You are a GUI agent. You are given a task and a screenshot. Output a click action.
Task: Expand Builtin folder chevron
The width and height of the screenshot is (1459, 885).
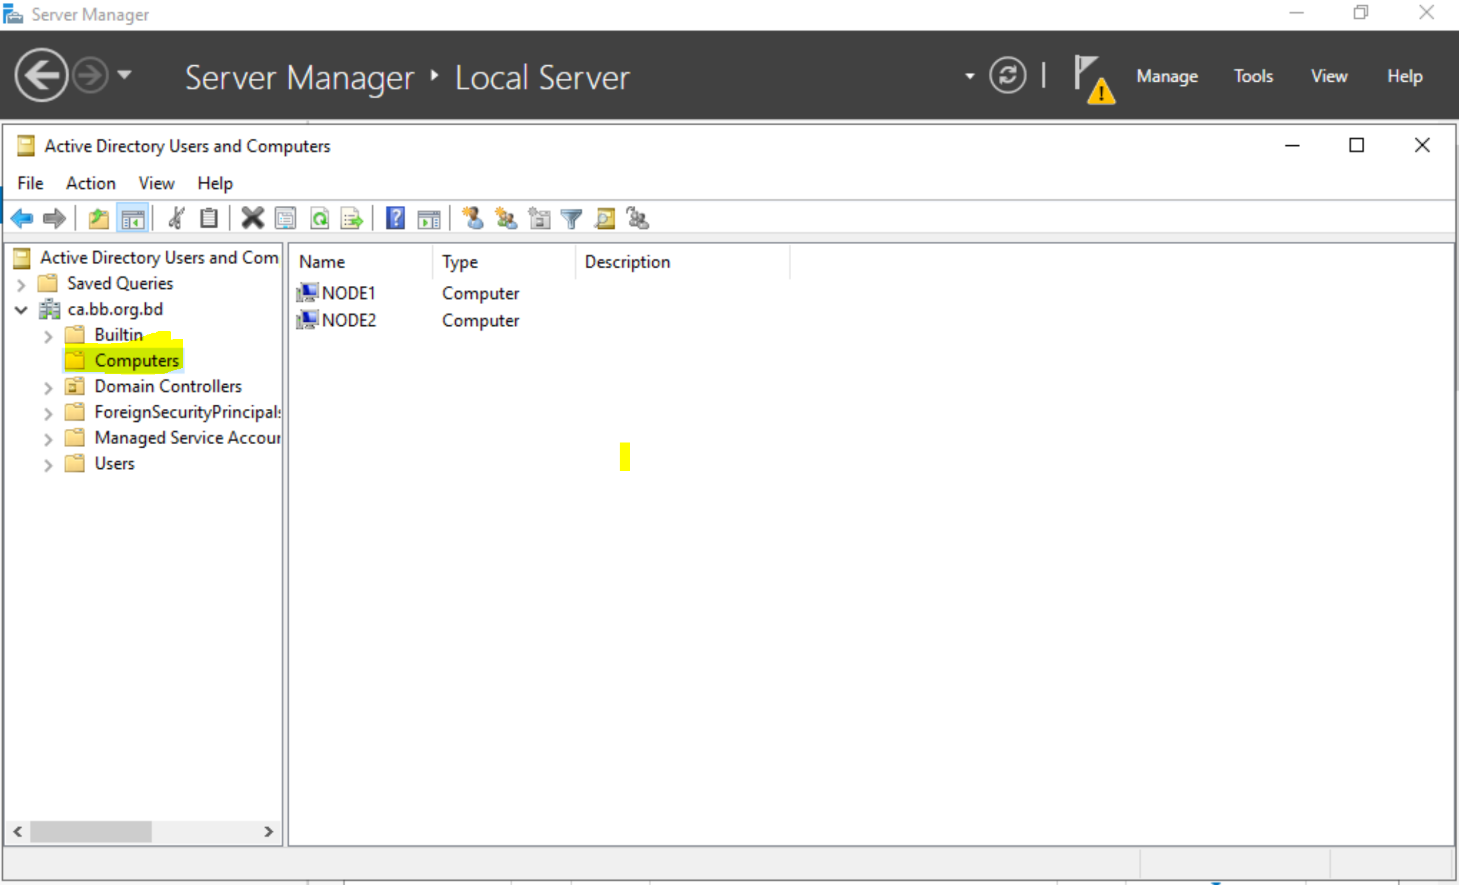49,336
